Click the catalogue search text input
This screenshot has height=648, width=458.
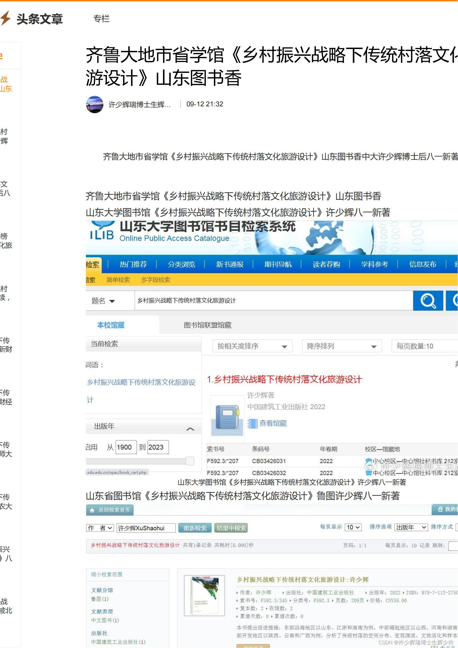pos(274,301)
